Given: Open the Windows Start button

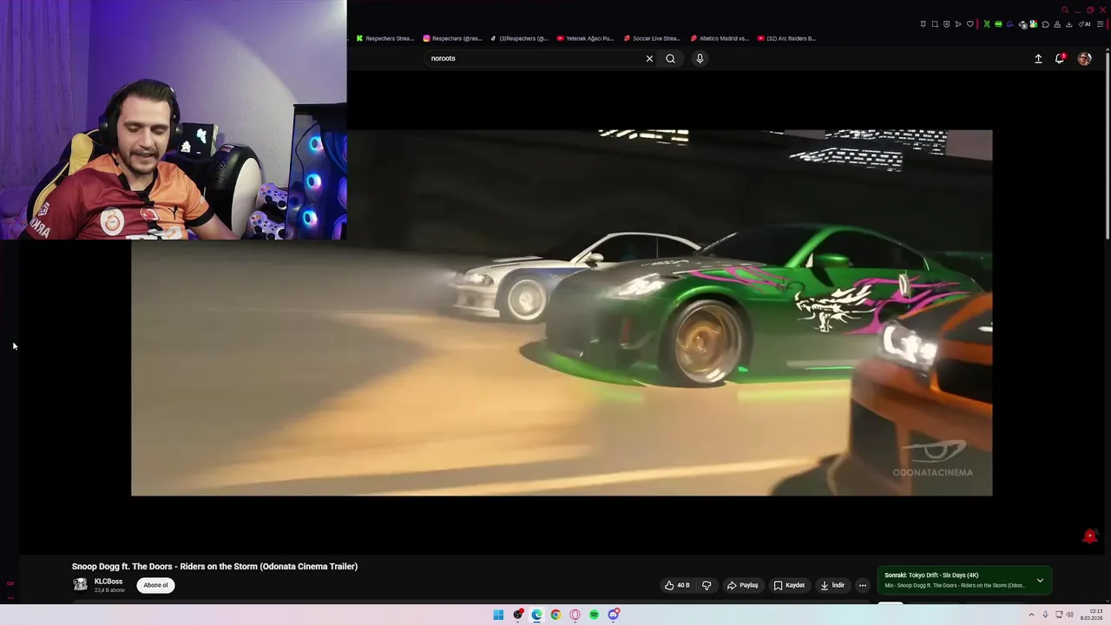Looking at the screenshot, I should 498,615.
